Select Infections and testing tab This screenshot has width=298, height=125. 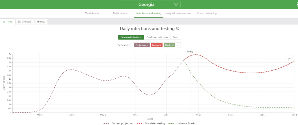[x=149, y=13]
